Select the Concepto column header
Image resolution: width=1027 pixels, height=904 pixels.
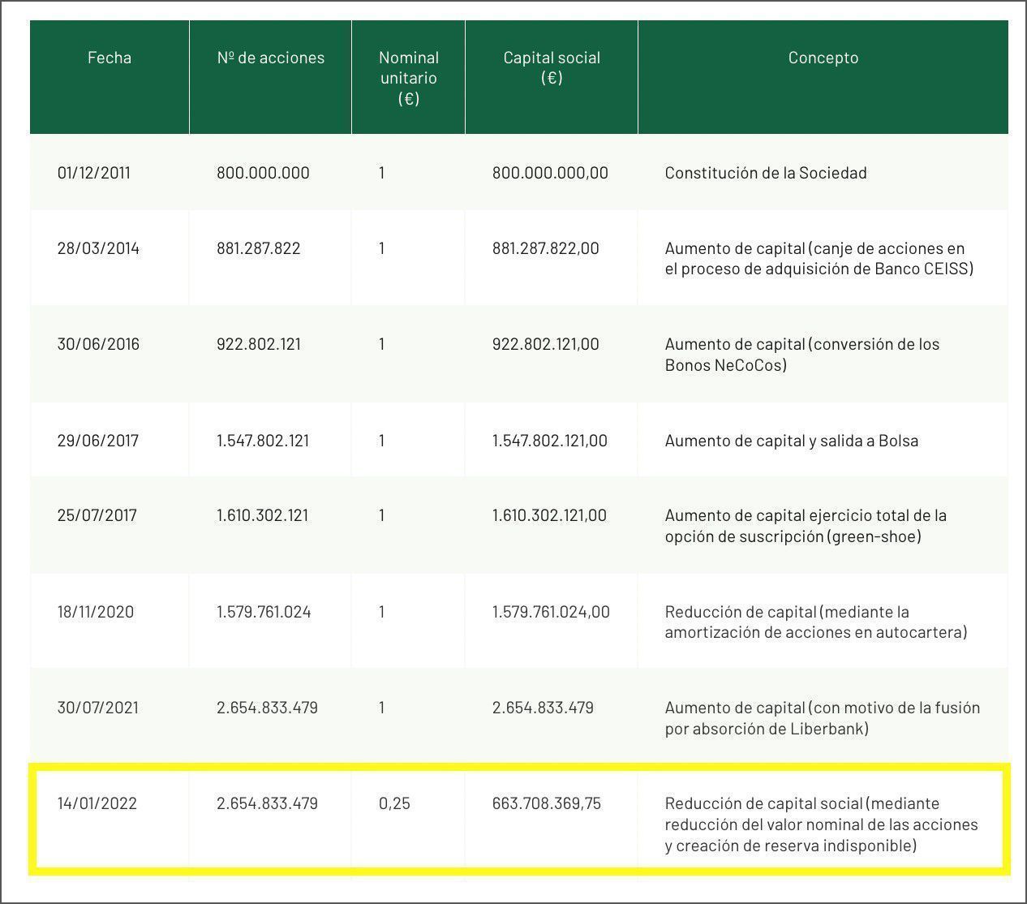pyautogui.click(x=823, y=58)
